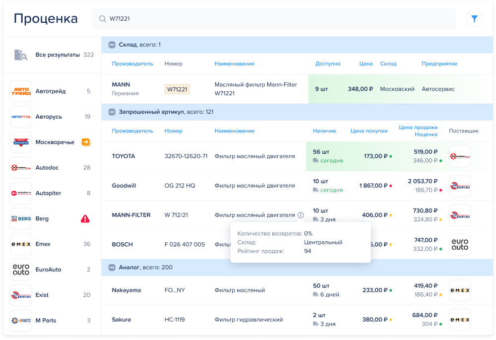This screenshot has width=496, height=340.
Task: Select Autodoc supplier logo in sidebar
Action: click(x=21, y=168)
